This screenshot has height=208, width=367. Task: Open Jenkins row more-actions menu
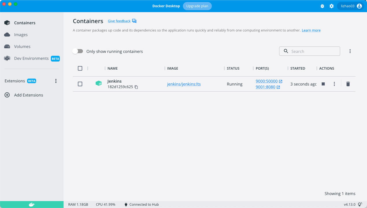(x=334, y=84)
